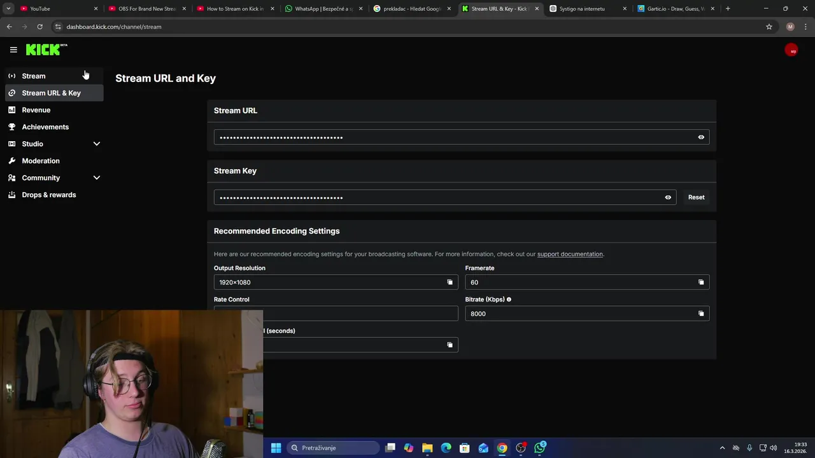
Task: Open the support documentation link
Action: (570, 254)
